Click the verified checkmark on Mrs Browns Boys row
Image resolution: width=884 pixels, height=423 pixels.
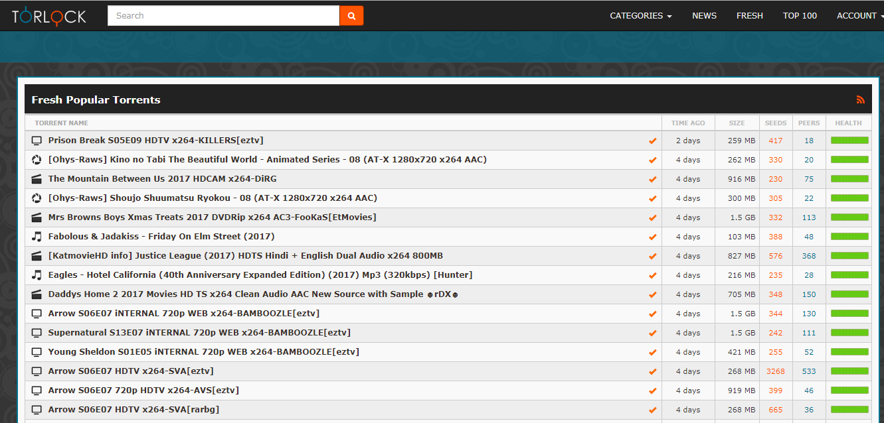point(652,217)
